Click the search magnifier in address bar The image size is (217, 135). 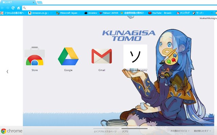coord(24,8)
